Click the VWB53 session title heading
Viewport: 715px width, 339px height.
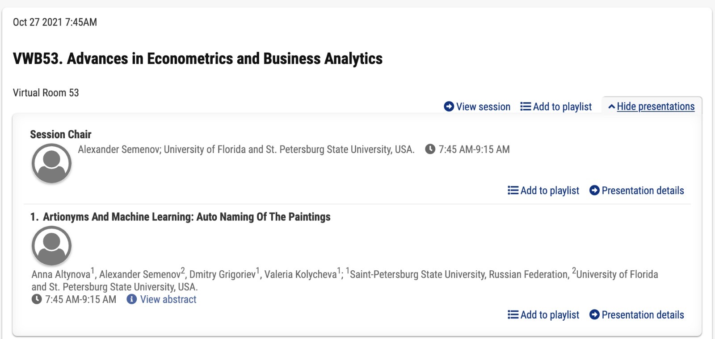click(198, 58)
